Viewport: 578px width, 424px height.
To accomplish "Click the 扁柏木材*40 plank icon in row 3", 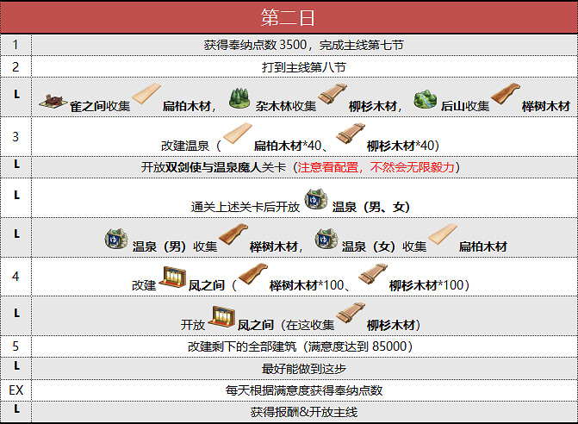I will [238, 134].
